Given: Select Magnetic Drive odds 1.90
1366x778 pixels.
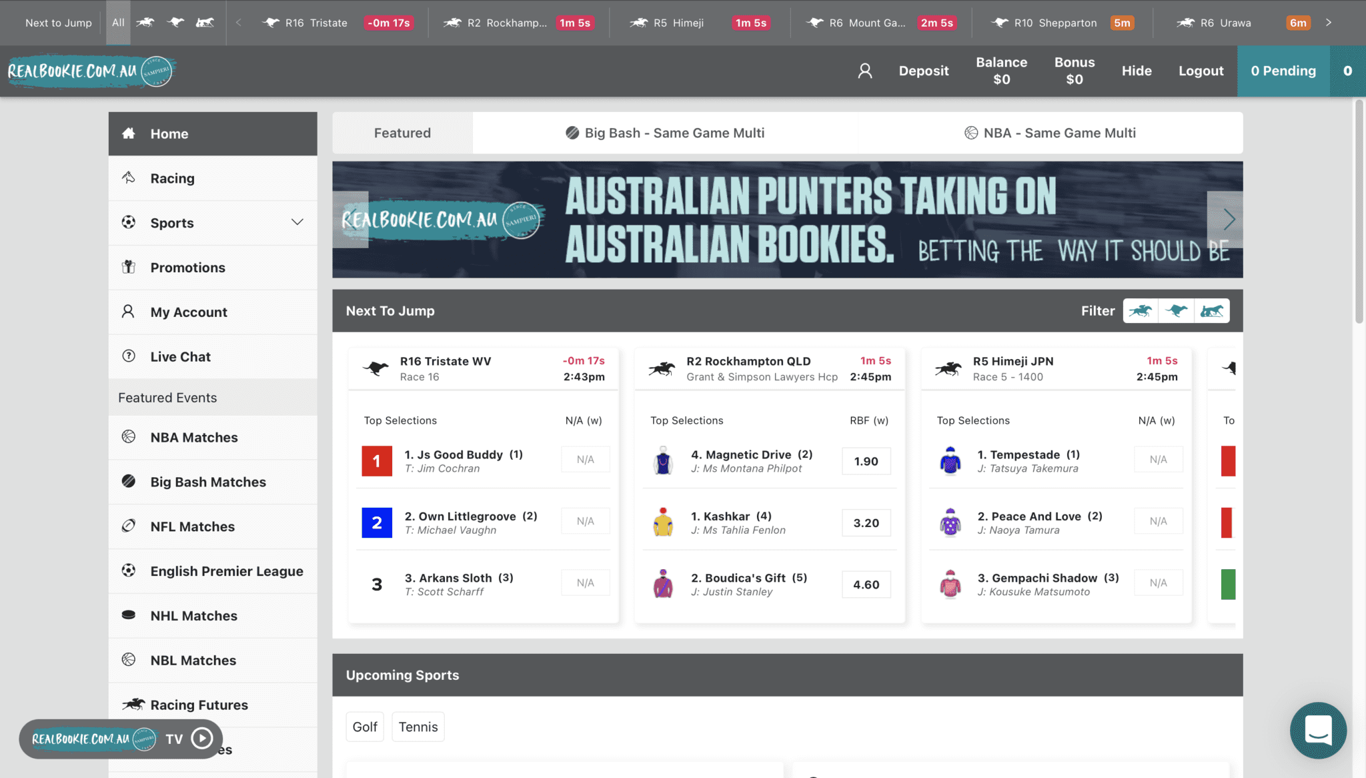Looking at the screenshot, I should [866, 461].
